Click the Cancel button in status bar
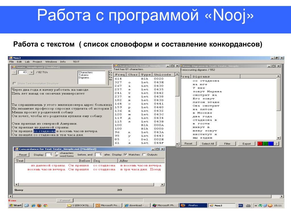The width and height of the screenshot is (291, 218). (65, 200)
